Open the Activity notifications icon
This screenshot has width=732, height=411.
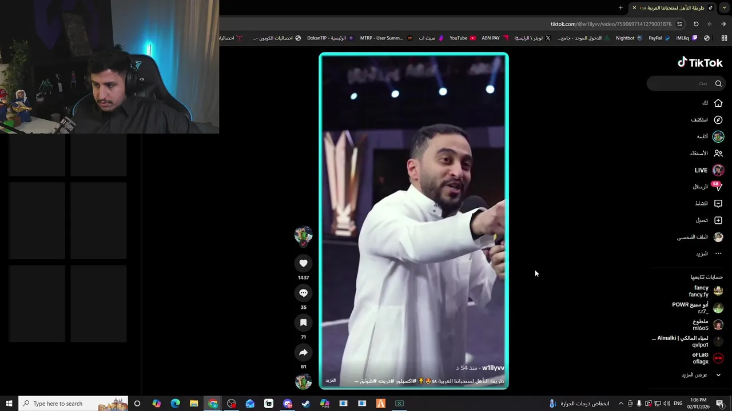pyautogui.click(x=718, y=203)
